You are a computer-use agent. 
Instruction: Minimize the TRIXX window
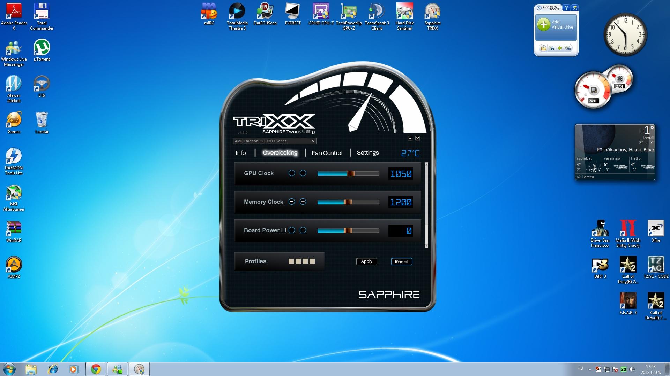click(x=410, y=138)
